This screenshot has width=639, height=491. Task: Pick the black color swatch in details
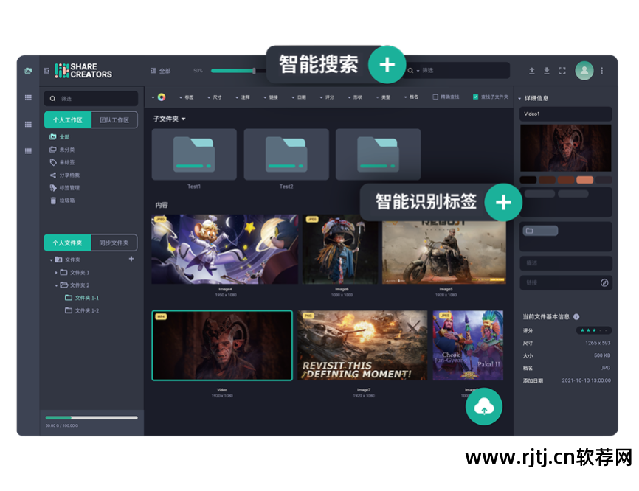click(x=528, y=180)
